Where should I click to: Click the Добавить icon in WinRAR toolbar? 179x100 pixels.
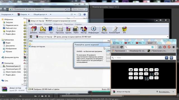click(34, 30)
